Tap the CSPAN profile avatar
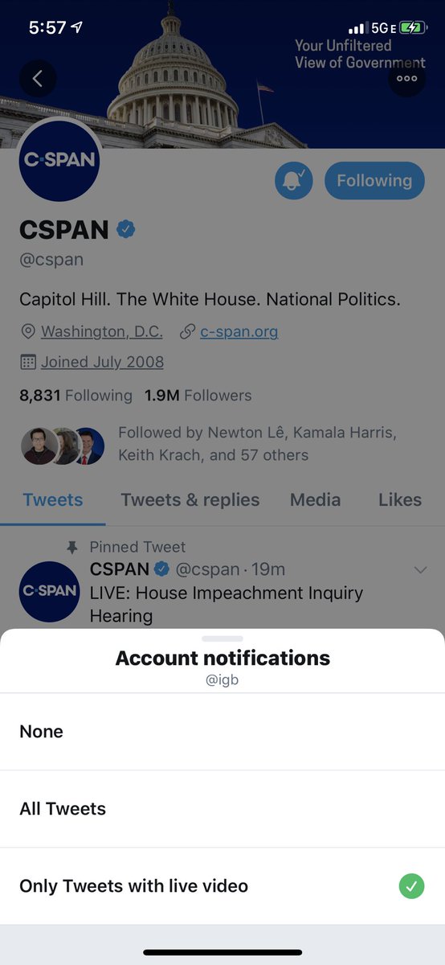Image resolution: width=445 pixels, height=965 pixels. pos(58,160)
